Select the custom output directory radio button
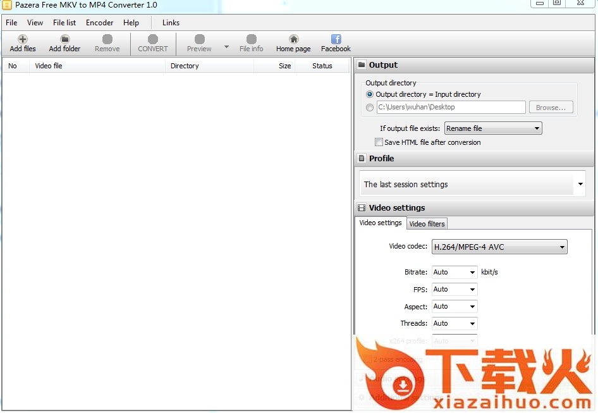Image resolution: width=598 pixels, height=413 pixels. [x=370, y=108]
